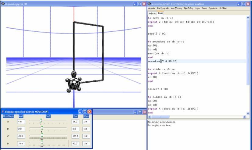Maximize the MOVEDOOR parameters window

[85, 112]
